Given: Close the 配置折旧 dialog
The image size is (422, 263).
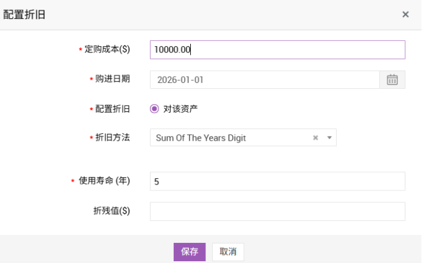Looking at the screenshot, I should tap(406, 15).
